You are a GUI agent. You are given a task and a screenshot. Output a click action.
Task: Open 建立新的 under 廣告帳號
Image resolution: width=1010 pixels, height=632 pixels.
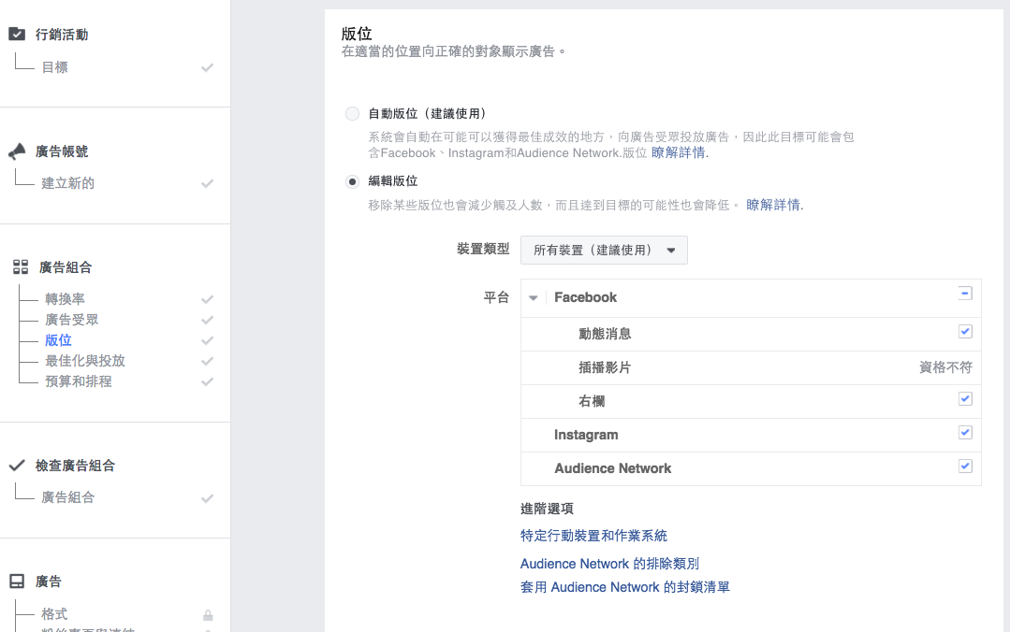point(67,183)
